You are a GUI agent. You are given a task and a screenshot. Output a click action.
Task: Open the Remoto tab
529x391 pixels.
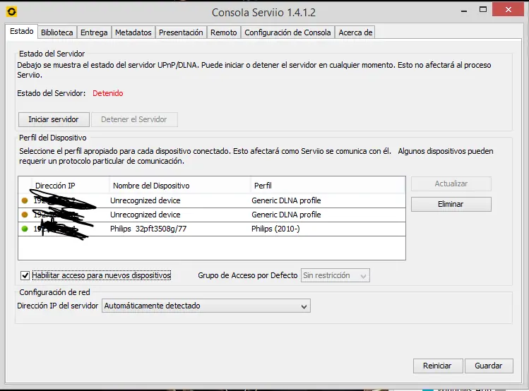point(224,32)
